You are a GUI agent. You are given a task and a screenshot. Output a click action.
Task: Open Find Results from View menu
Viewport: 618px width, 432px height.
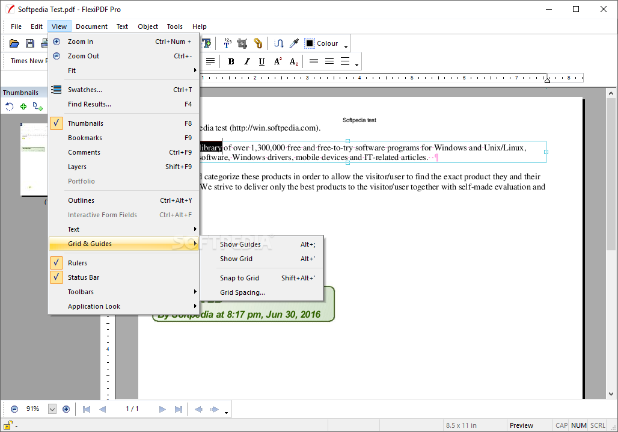pos(124,105)
